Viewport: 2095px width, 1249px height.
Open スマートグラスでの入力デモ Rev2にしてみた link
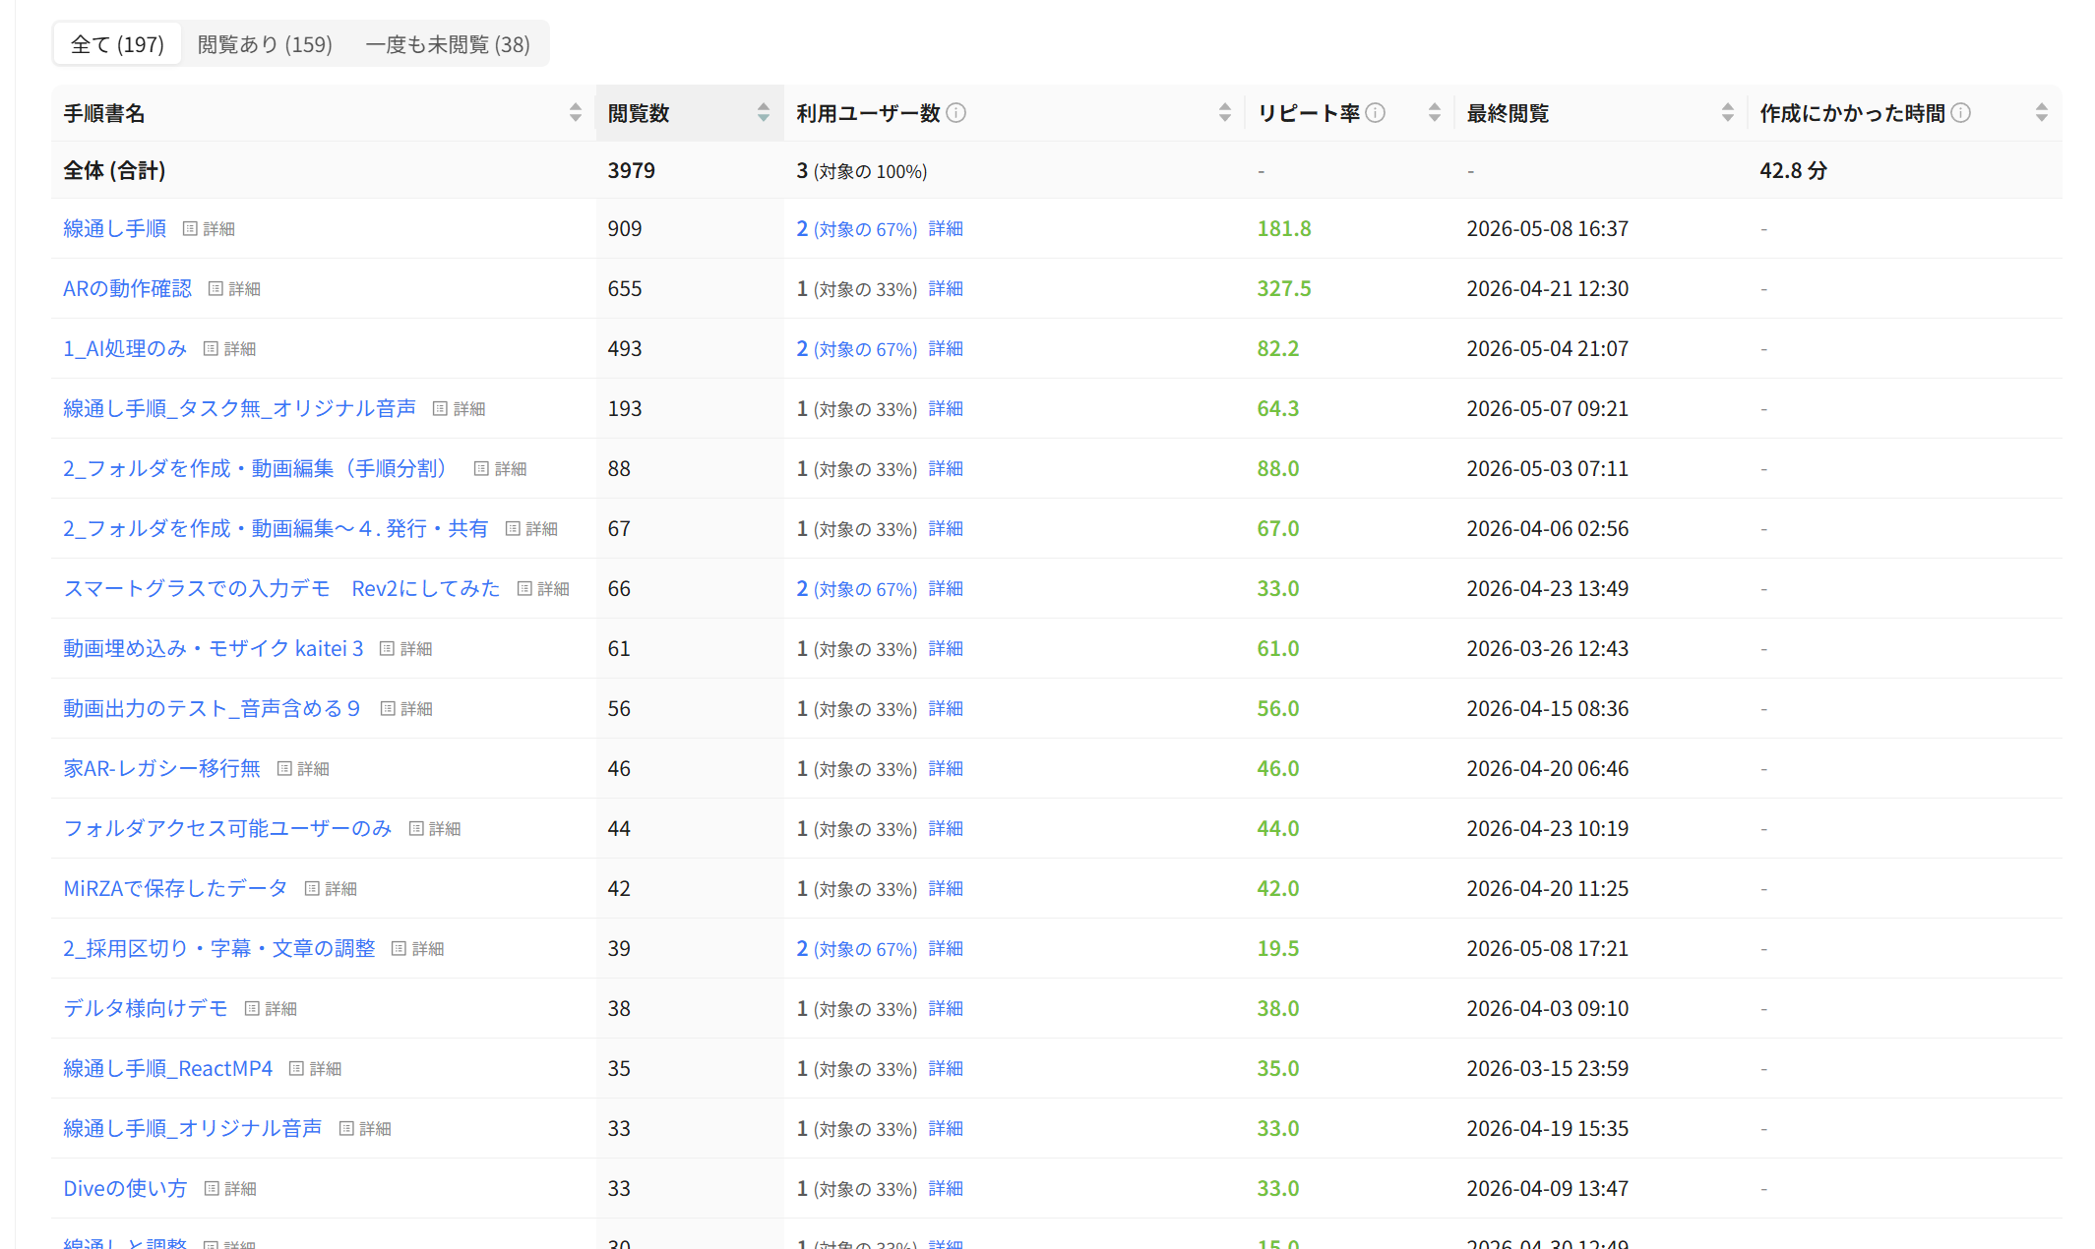(x=281, y=588)
